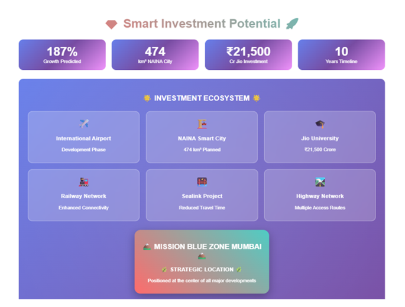Select the 187% Growth Predicted stat card
The image size is (405, 307).
pos(62,55)
